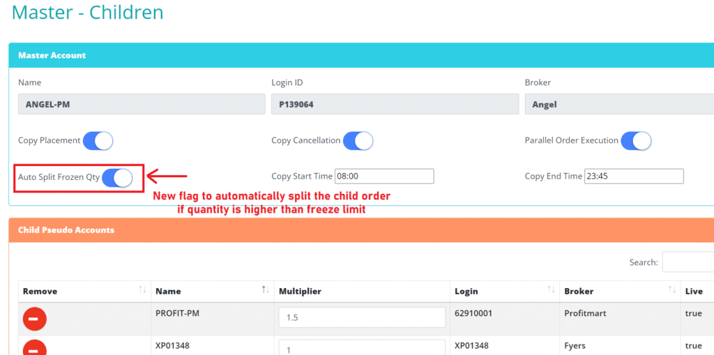The image size is (714, 355).
Task: Click the Search box in child accounts
Action: click(688, 262)
